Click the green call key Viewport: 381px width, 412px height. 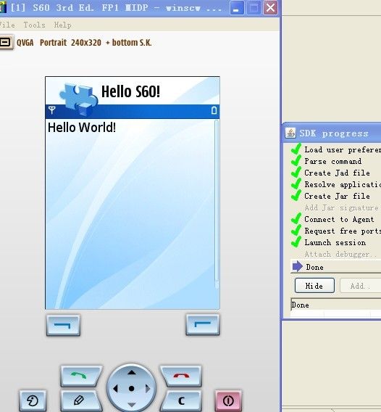point(81,376)
